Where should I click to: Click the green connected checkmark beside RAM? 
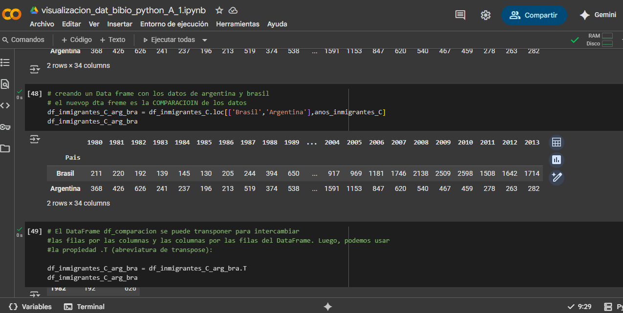pyautogui.click(x=575, y=40)
